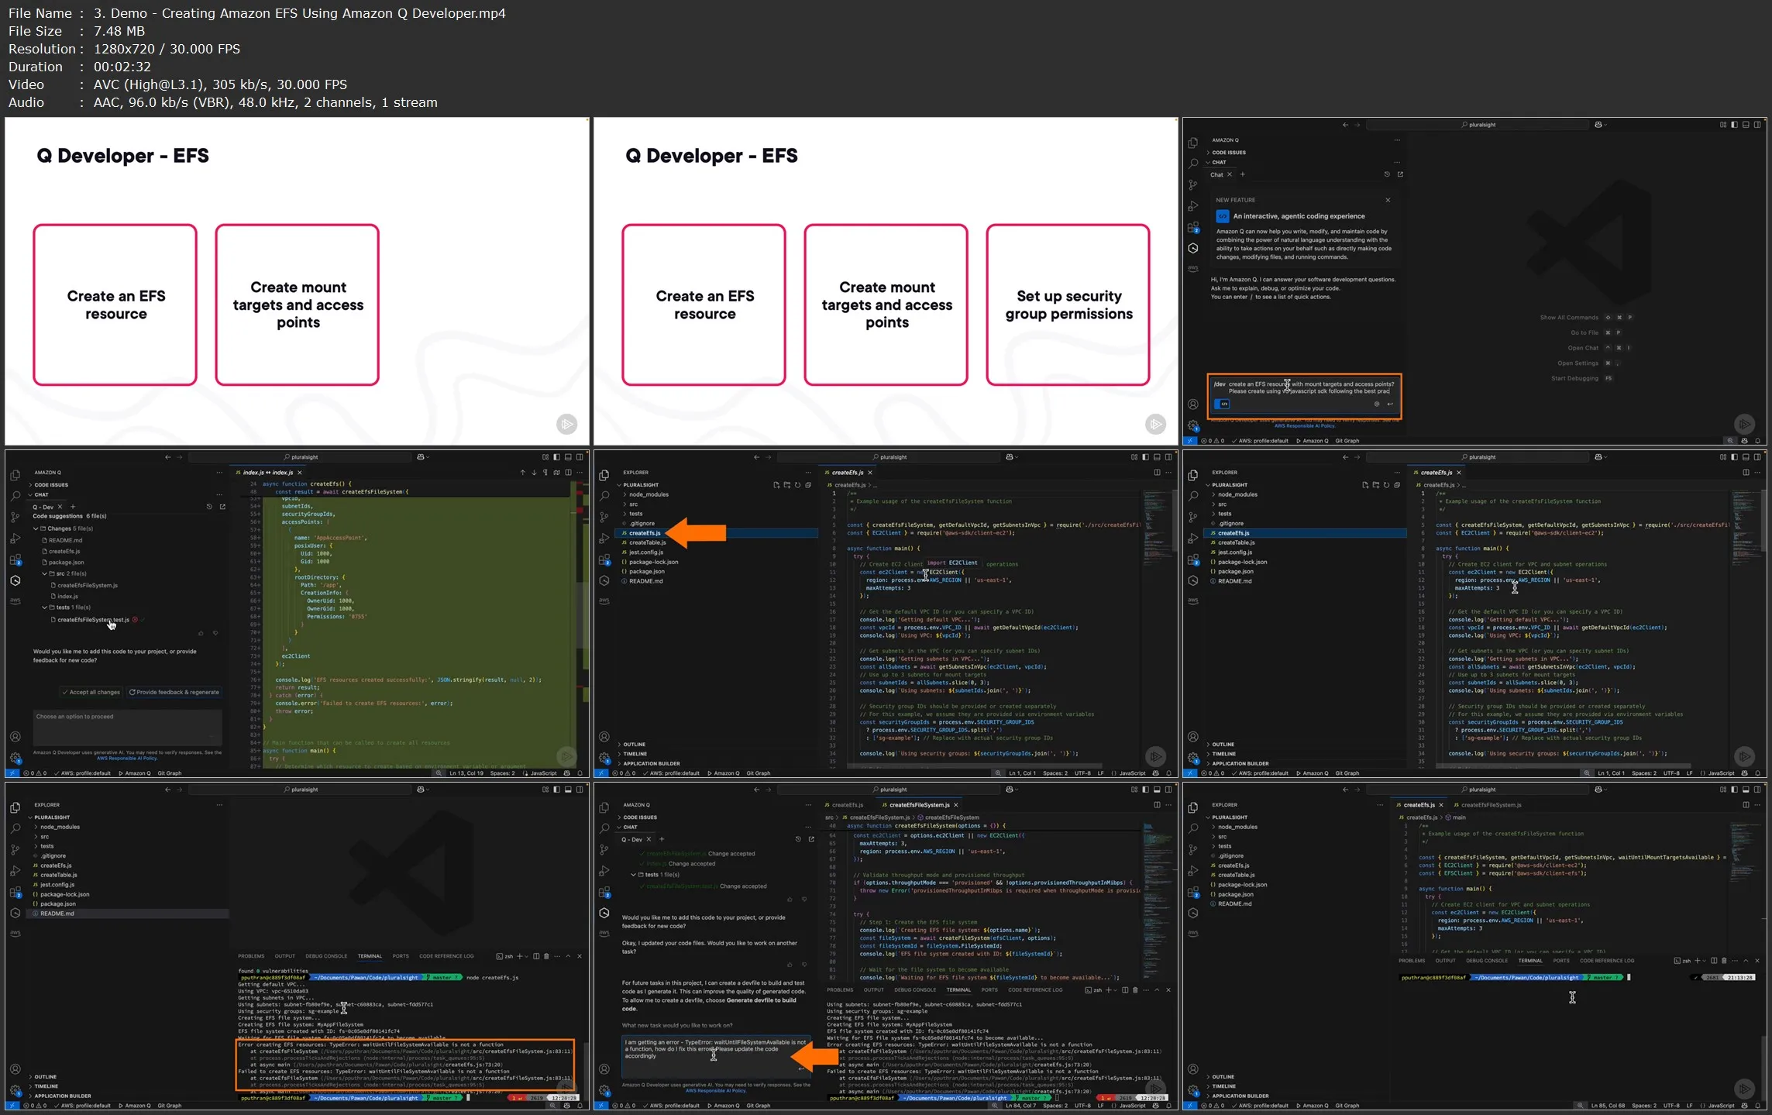Click thumbs-down under Code suggestions in index.js diff frame

tap(215, 633)
